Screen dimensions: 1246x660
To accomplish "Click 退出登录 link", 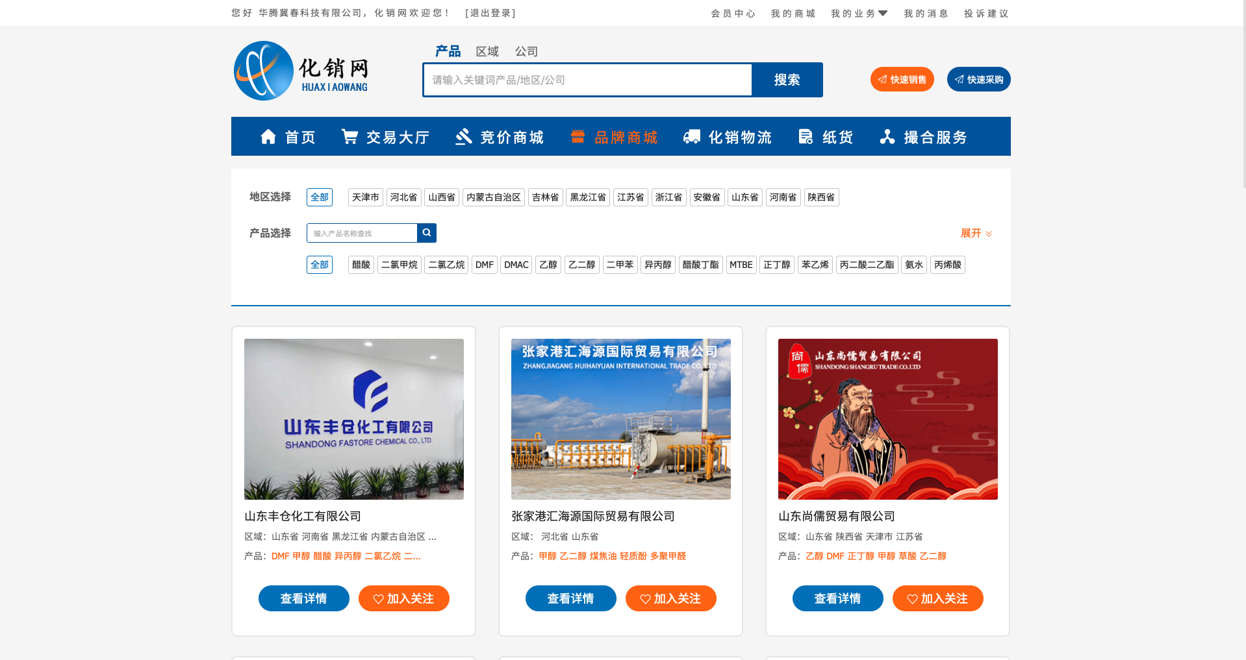I will [490, 13].
